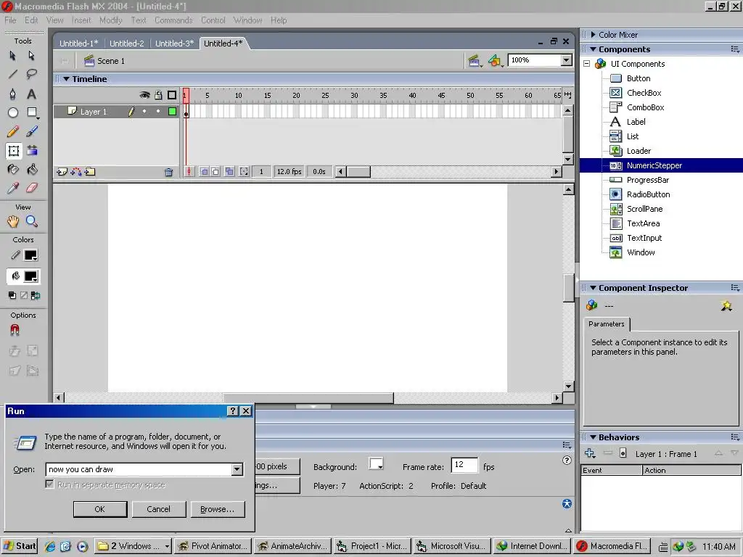Open the zoom percentage dropdown

tap(567, 60)
